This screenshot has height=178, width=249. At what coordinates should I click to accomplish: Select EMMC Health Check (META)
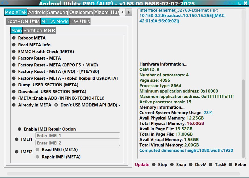pyautogui.click(x=43, y=52)
